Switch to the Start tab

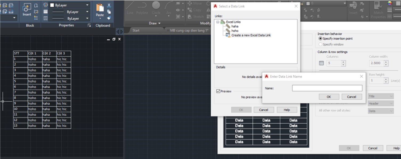tap(136, 30)
